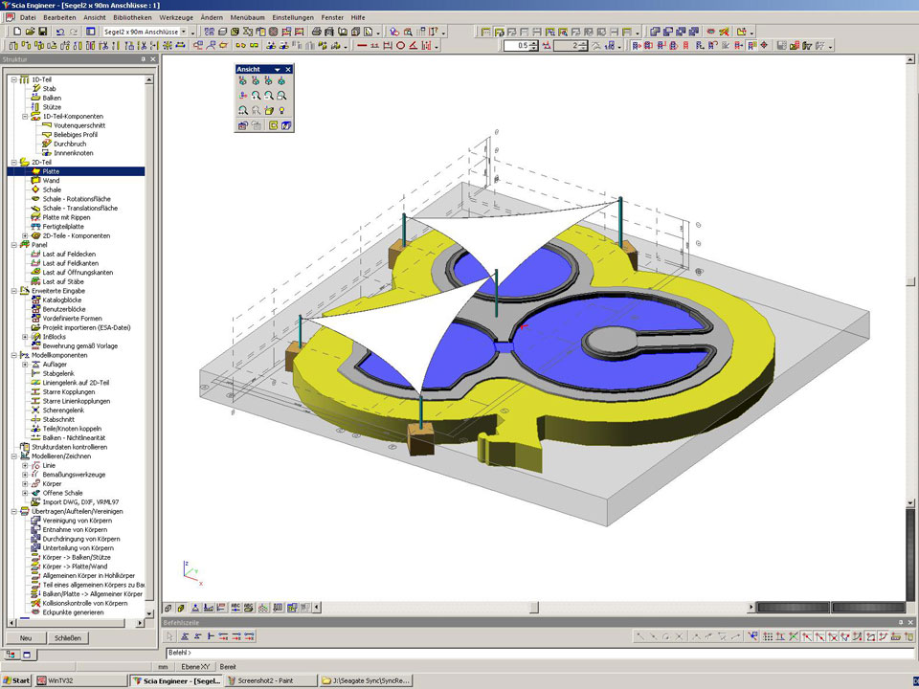
Task: Toggle the Struktur panel pin icon
Action: coord(142,59)
